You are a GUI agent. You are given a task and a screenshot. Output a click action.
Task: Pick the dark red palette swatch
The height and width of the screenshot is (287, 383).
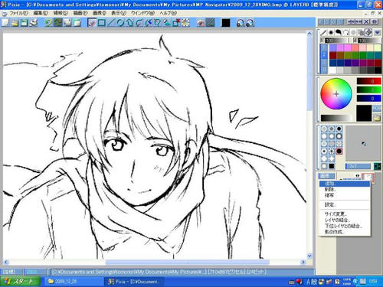[x=332, y=55]
